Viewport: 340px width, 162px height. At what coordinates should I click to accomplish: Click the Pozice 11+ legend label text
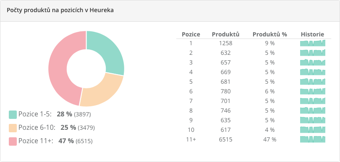36,141
